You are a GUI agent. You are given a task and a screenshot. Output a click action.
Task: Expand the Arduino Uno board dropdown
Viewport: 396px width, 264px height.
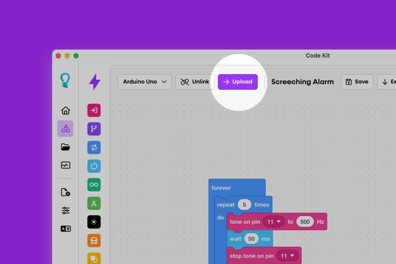pyautogui.click(x=145, y=82)
